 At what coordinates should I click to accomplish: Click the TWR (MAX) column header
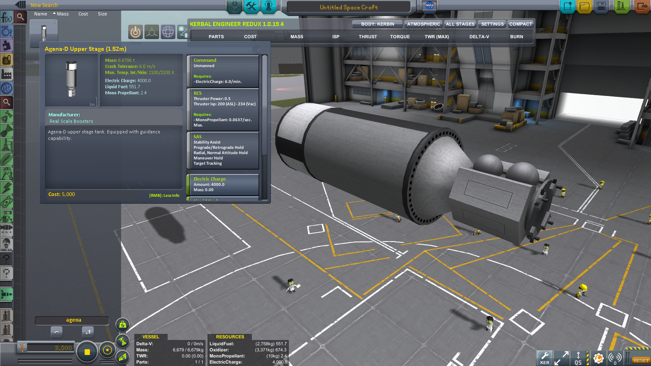pos(437,37)
